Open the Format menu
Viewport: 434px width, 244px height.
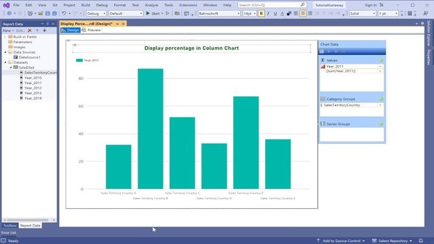[119, 5]
